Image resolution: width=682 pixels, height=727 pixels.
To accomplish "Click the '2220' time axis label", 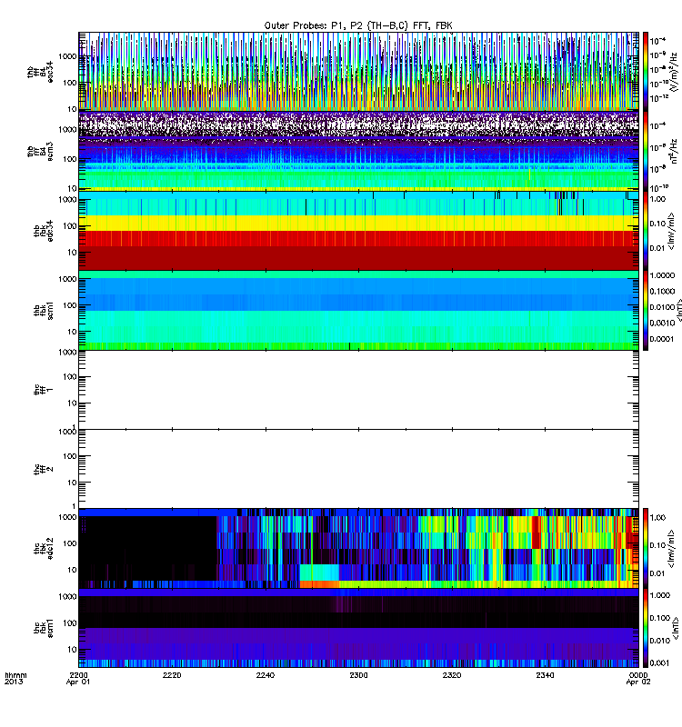I will point(172,675).
